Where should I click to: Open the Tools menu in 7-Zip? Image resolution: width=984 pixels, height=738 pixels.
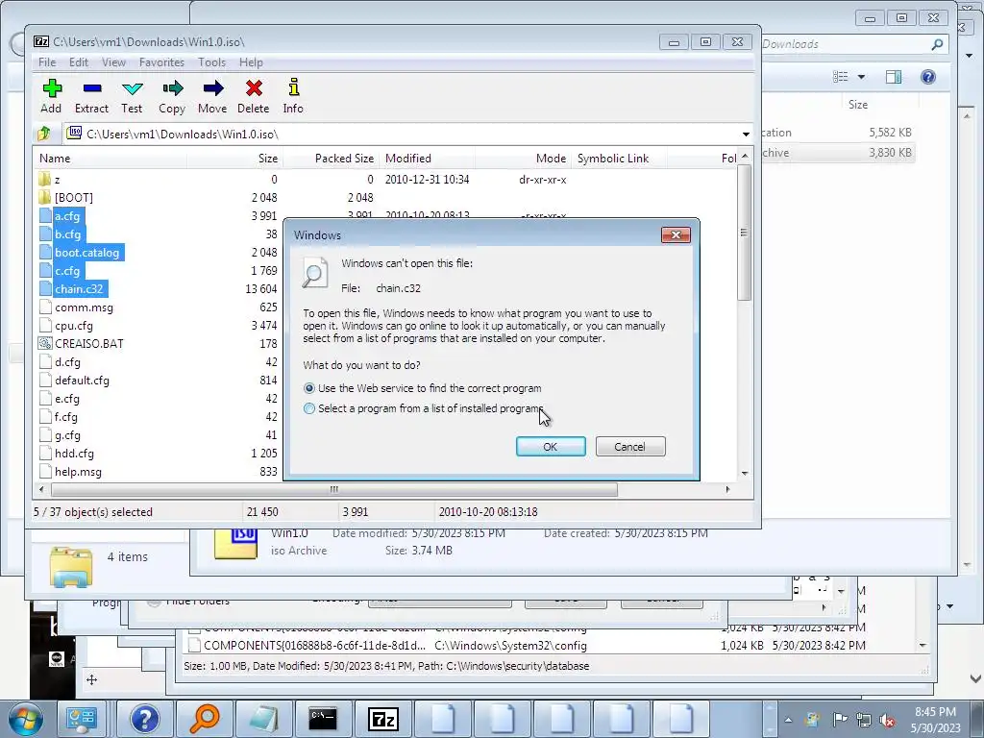pyautogui.click(x=211, y=62)
